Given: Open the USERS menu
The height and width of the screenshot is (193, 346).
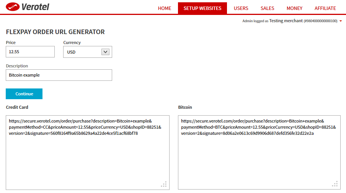Looking at the screenshot, I should pyautogui.click(x=241, y=8).
